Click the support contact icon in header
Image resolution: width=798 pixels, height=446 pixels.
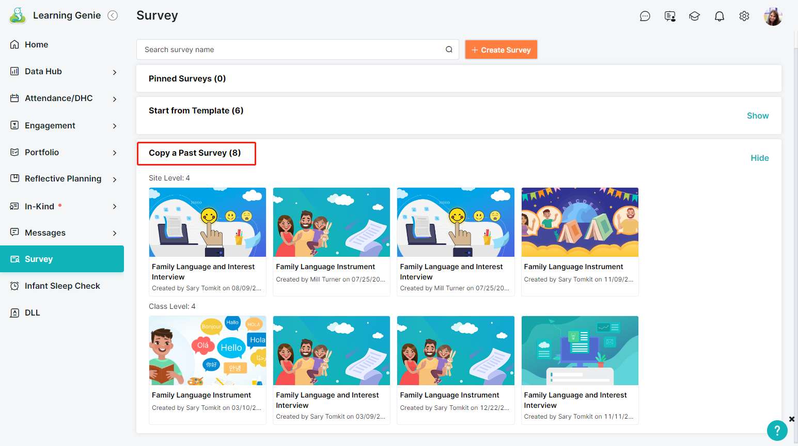pyautogui.click(x=670, y=16)
